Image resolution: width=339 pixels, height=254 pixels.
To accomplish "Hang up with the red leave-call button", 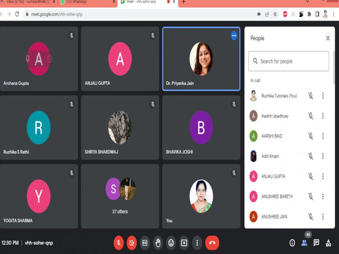I will pos(212,243).
